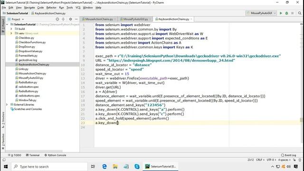The height and width of the screenshot is (171, 304).
Task: Open the Terminal tool window
Action: [33, 155]
